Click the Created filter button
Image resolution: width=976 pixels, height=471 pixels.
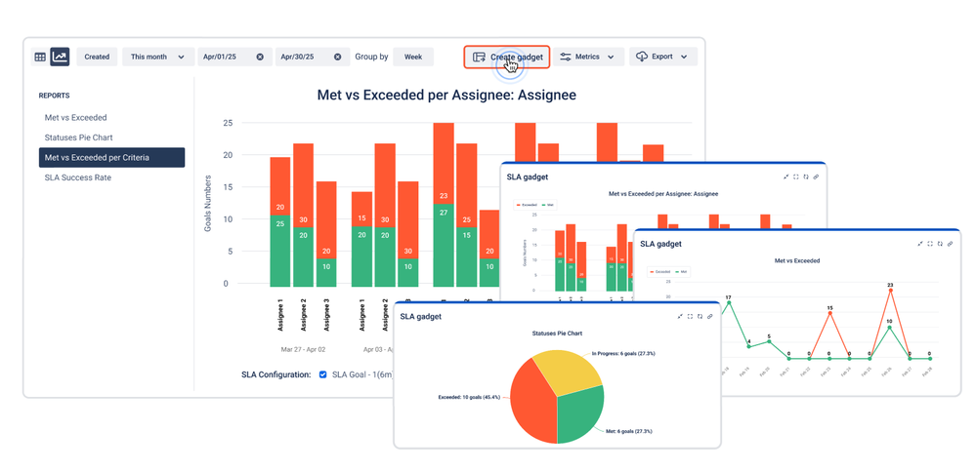[97, 57]
